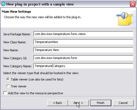137x110 pixels.
Task: Click the dialog title bar text
Action: pyautogui.click(x=40, y=4)
